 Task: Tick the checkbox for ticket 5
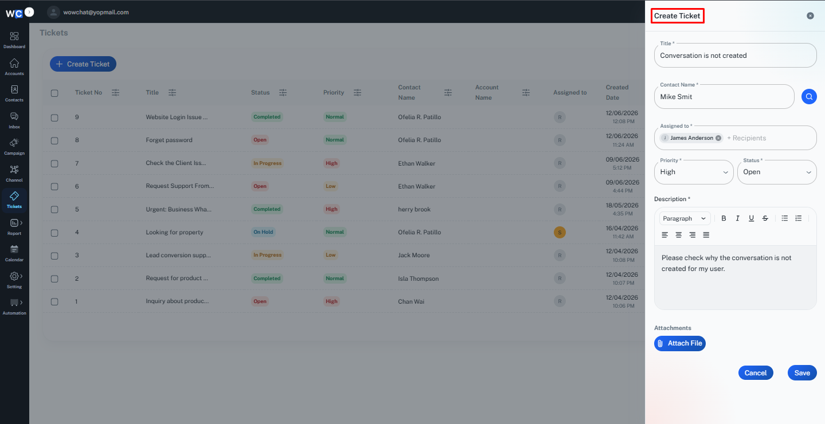54,210
